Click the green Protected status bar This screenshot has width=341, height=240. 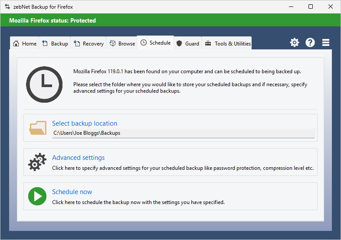170,20
